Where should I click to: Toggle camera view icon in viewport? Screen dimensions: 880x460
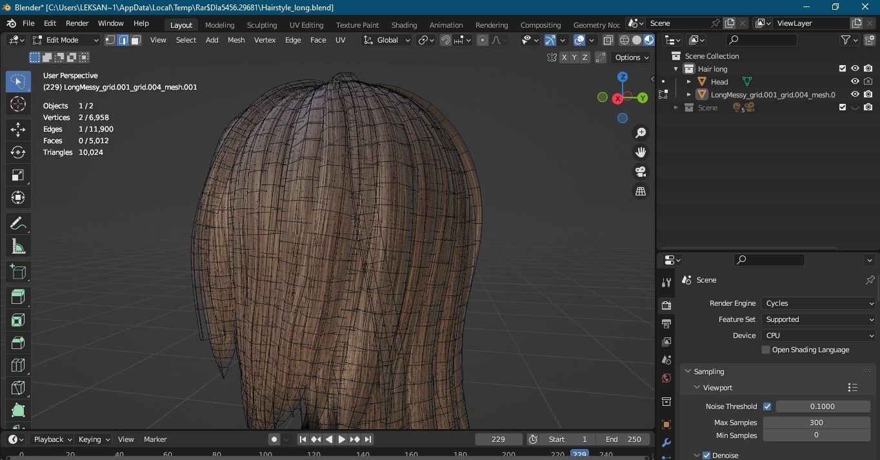[641, 172]
